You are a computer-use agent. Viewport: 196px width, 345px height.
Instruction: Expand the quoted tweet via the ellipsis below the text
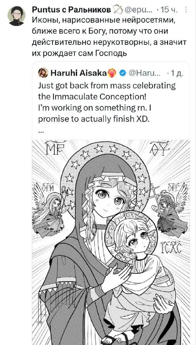(40, 132)
